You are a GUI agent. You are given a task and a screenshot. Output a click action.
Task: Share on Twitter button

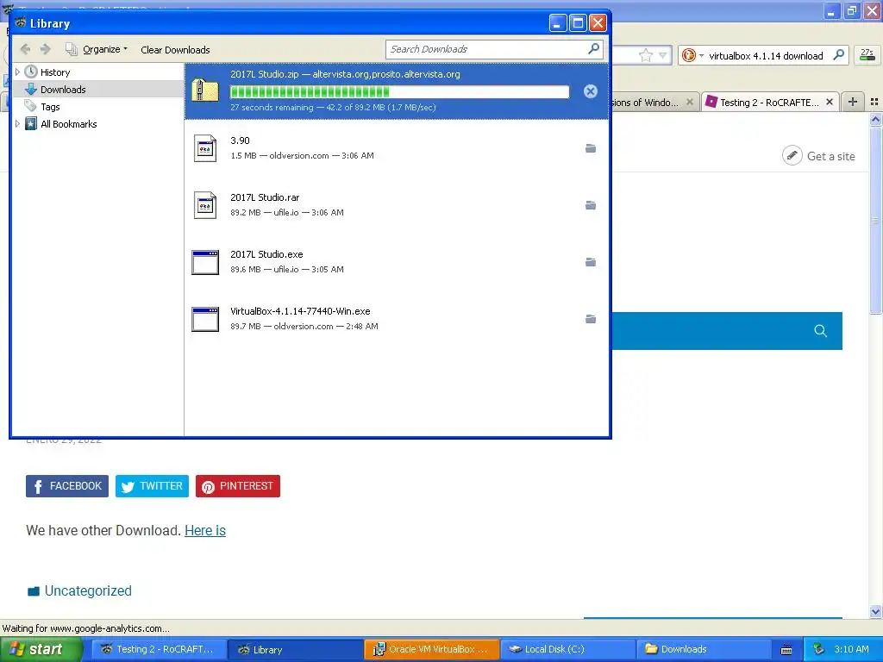[x=152, y=486]
